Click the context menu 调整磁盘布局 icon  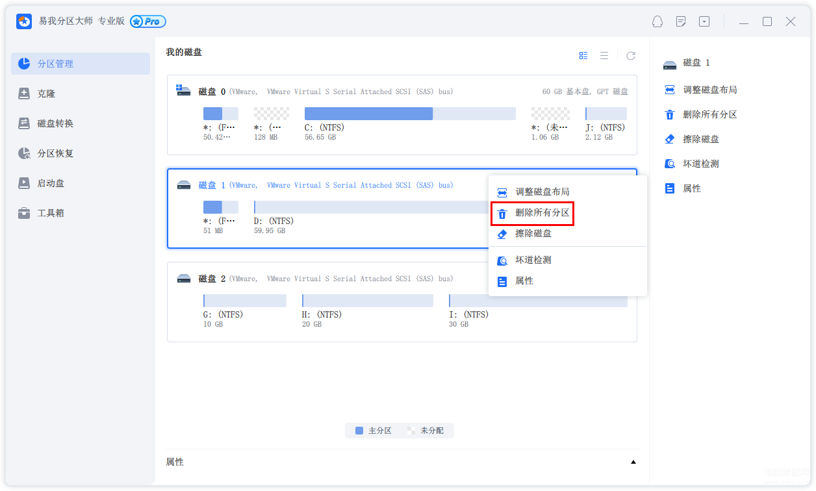click(x=502, y=192)
